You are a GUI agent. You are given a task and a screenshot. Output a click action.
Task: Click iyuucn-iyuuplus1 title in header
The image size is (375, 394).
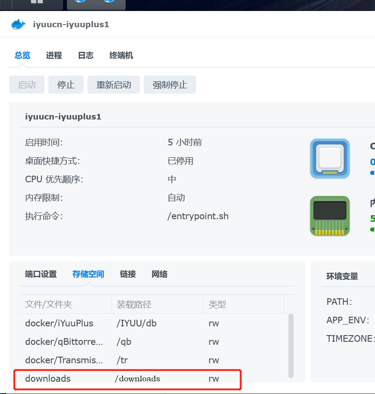[x=71, y=24]
